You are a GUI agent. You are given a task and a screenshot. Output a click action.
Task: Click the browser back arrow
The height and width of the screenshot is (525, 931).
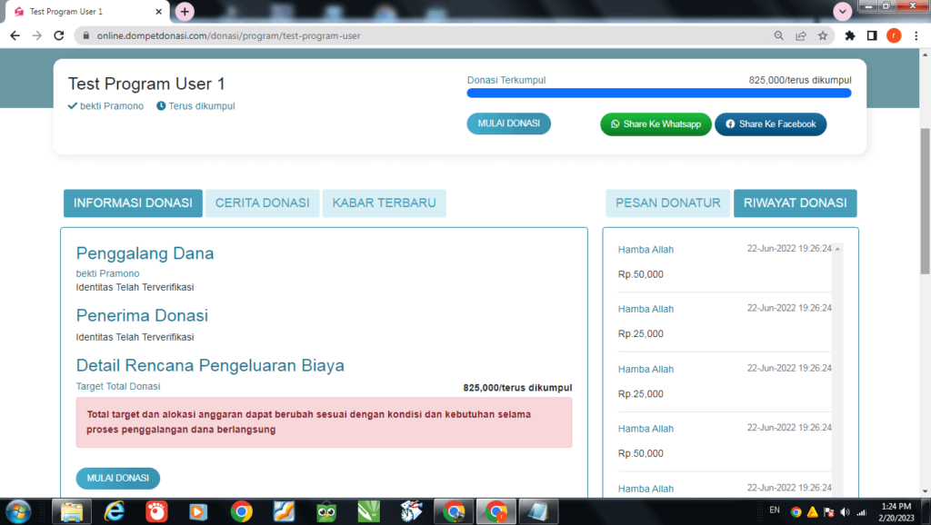(x=15, y=35)
